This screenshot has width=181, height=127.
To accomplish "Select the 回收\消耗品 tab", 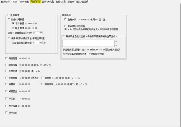I will 48,2.
